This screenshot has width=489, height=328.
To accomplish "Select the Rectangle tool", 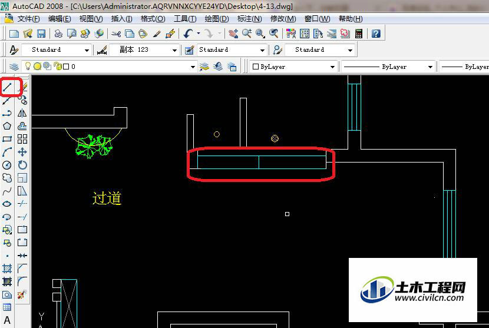I will (7, 139).
